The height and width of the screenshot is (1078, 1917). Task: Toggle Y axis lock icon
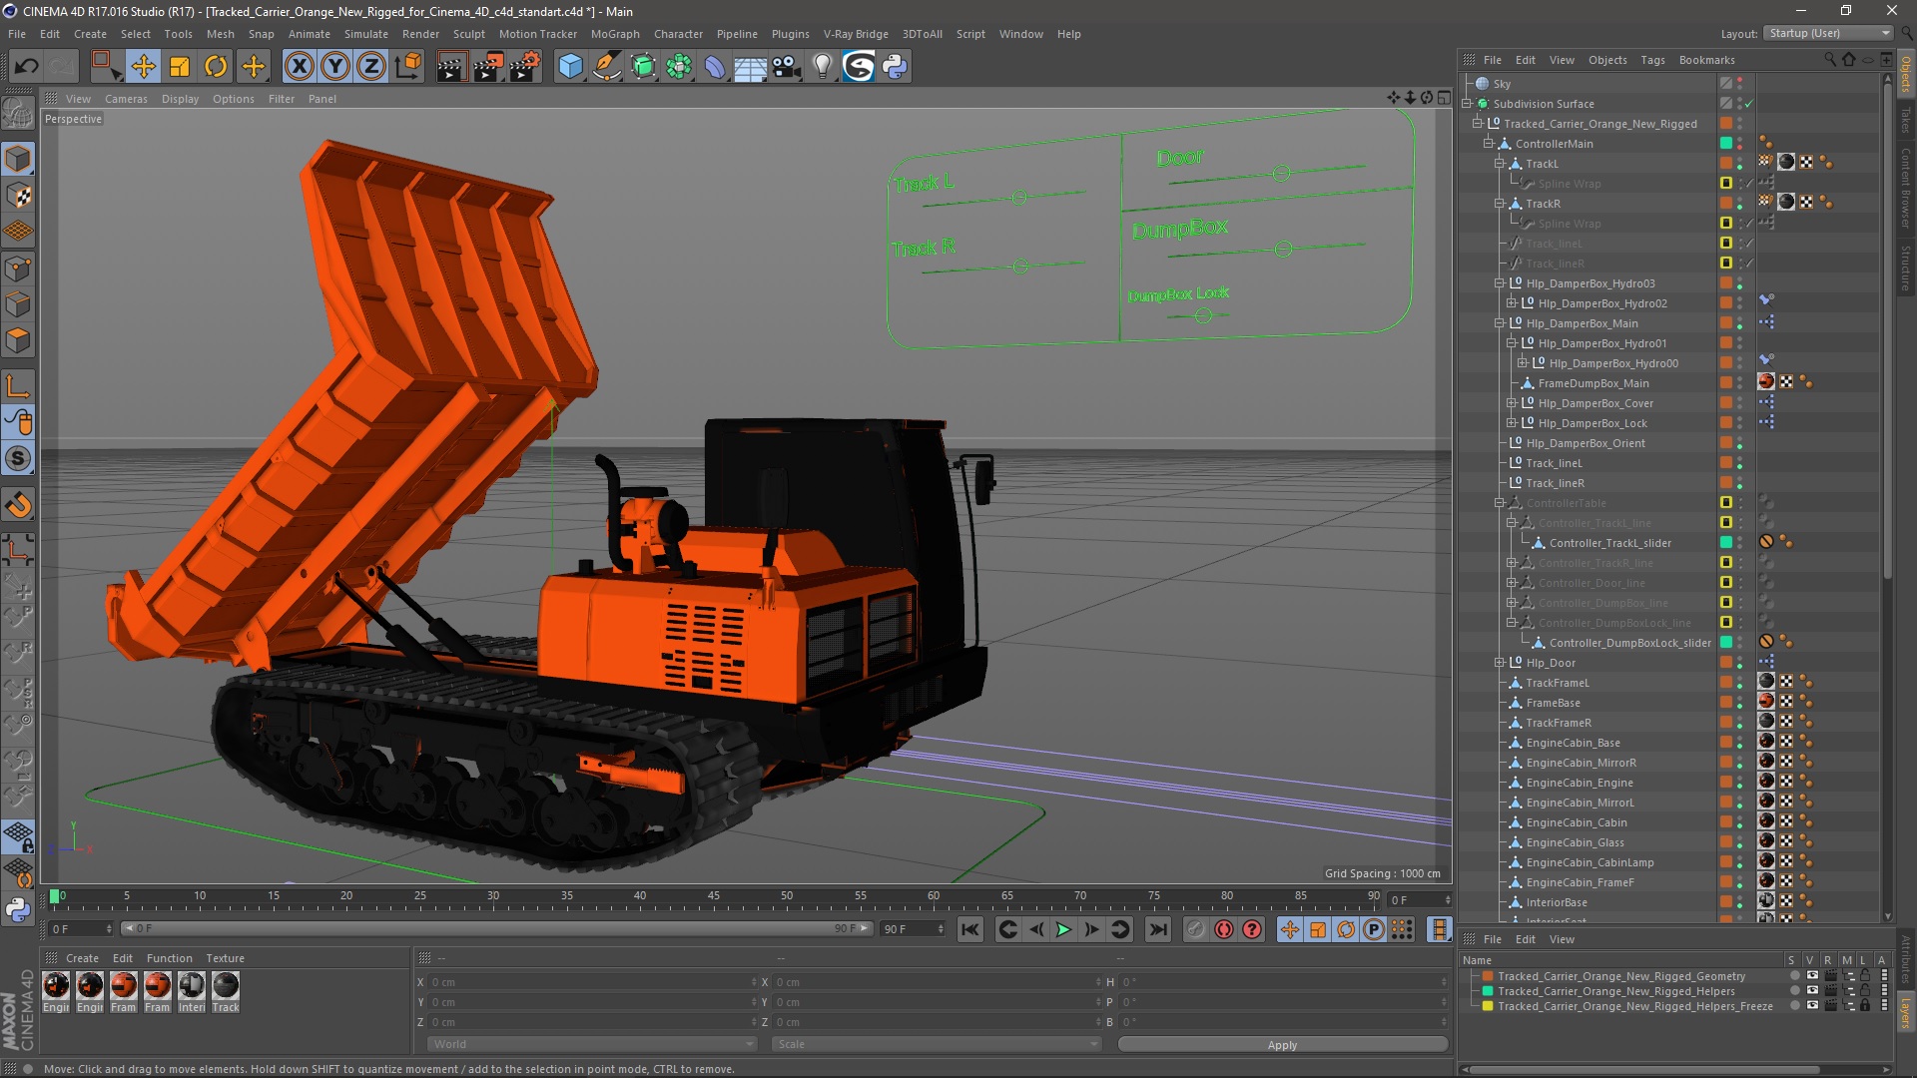335,67
